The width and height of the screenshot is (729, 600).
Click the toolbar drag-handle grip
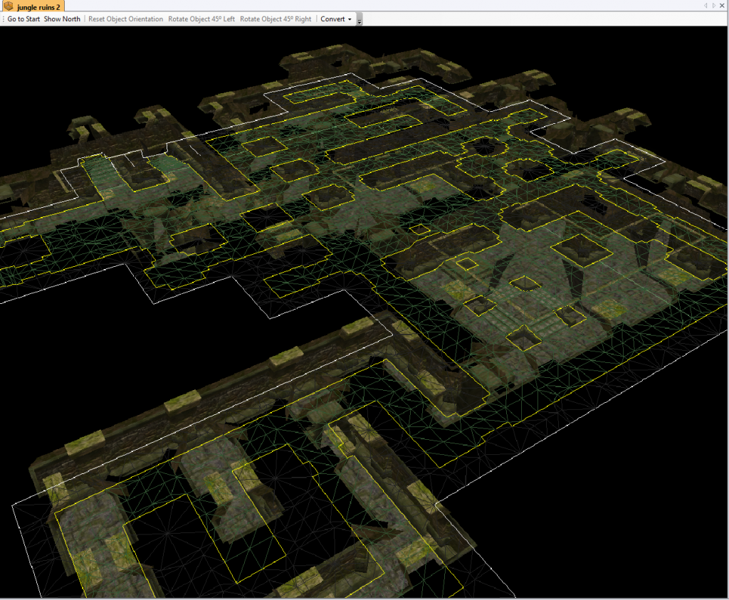(4, 19)
